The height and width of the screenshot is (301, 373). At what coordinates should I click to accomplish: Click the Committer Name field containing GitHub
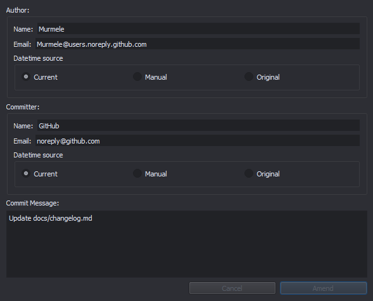198,125
